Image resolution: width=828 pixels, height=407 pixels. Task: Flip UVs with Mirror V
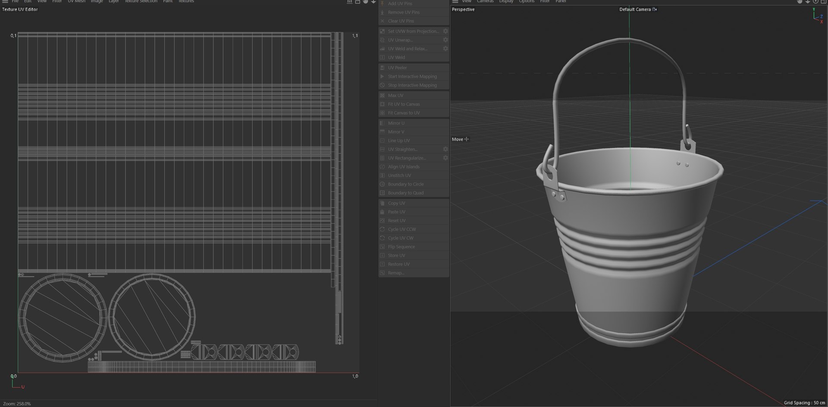(x=414, y=132)
